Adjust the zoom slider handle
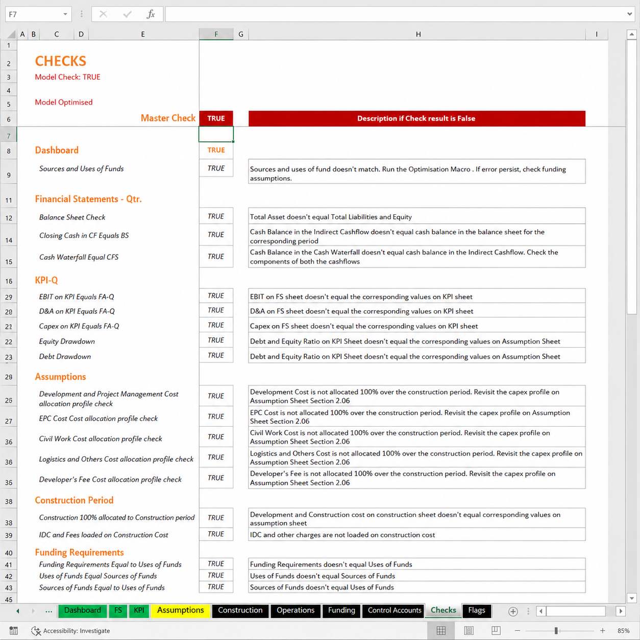Image resolution: width=640 pixels, height=640 pixels. point(556,631)
